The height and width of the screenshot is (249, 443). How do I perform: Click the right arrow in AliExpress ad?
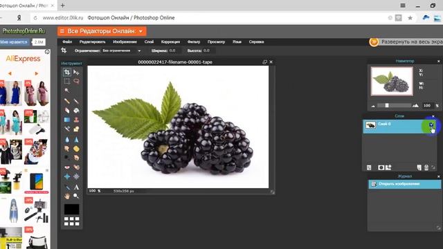point(37,73)
